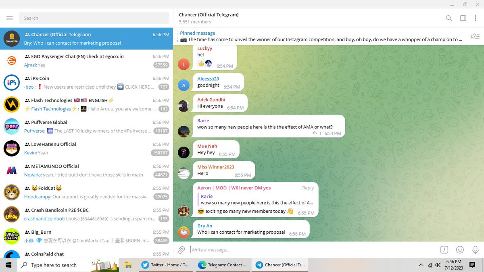Open the pinned Instagram competition message
Screen dimensions: 484x272
321,36
